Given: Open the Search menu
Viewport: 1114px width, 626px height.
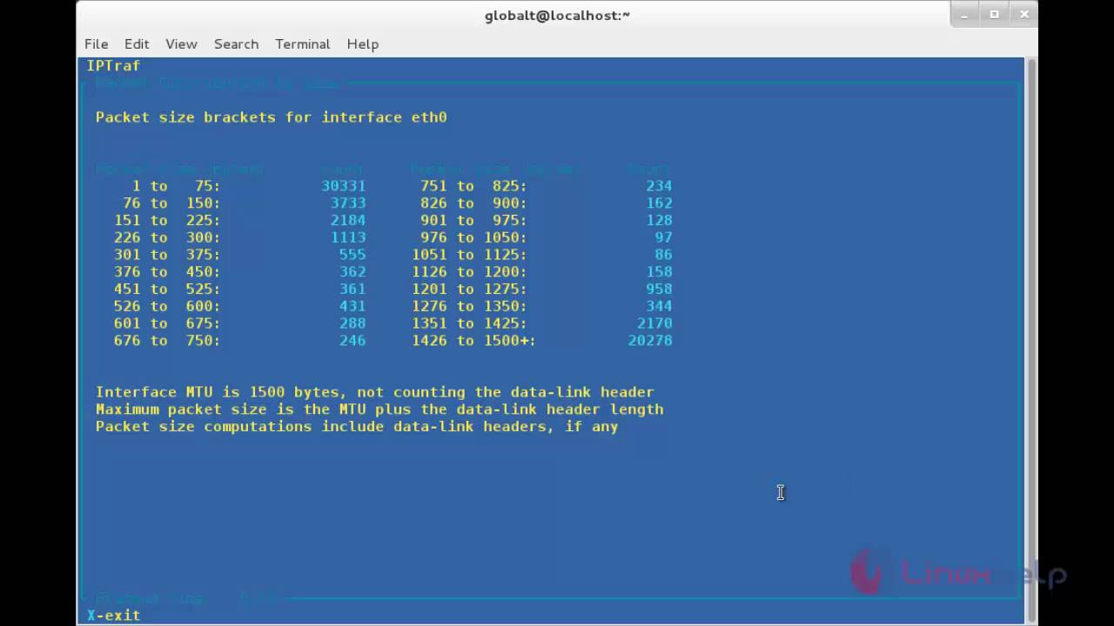Looking at the screenshot, I should click(x=236, y=43).
